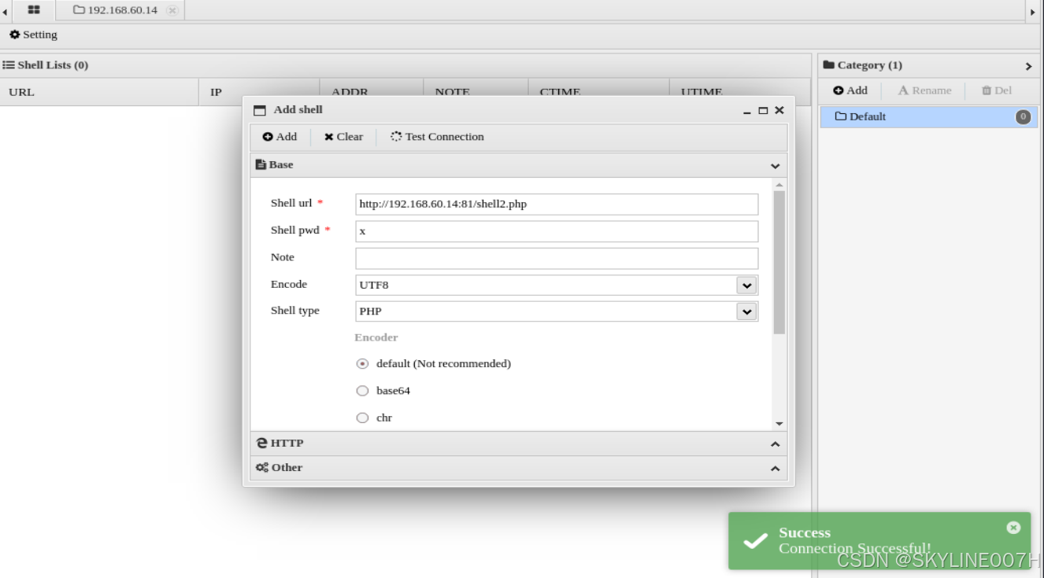Click the grid view icon on the tab bar
The image size is (1044, 578).
tap(32, 10)
